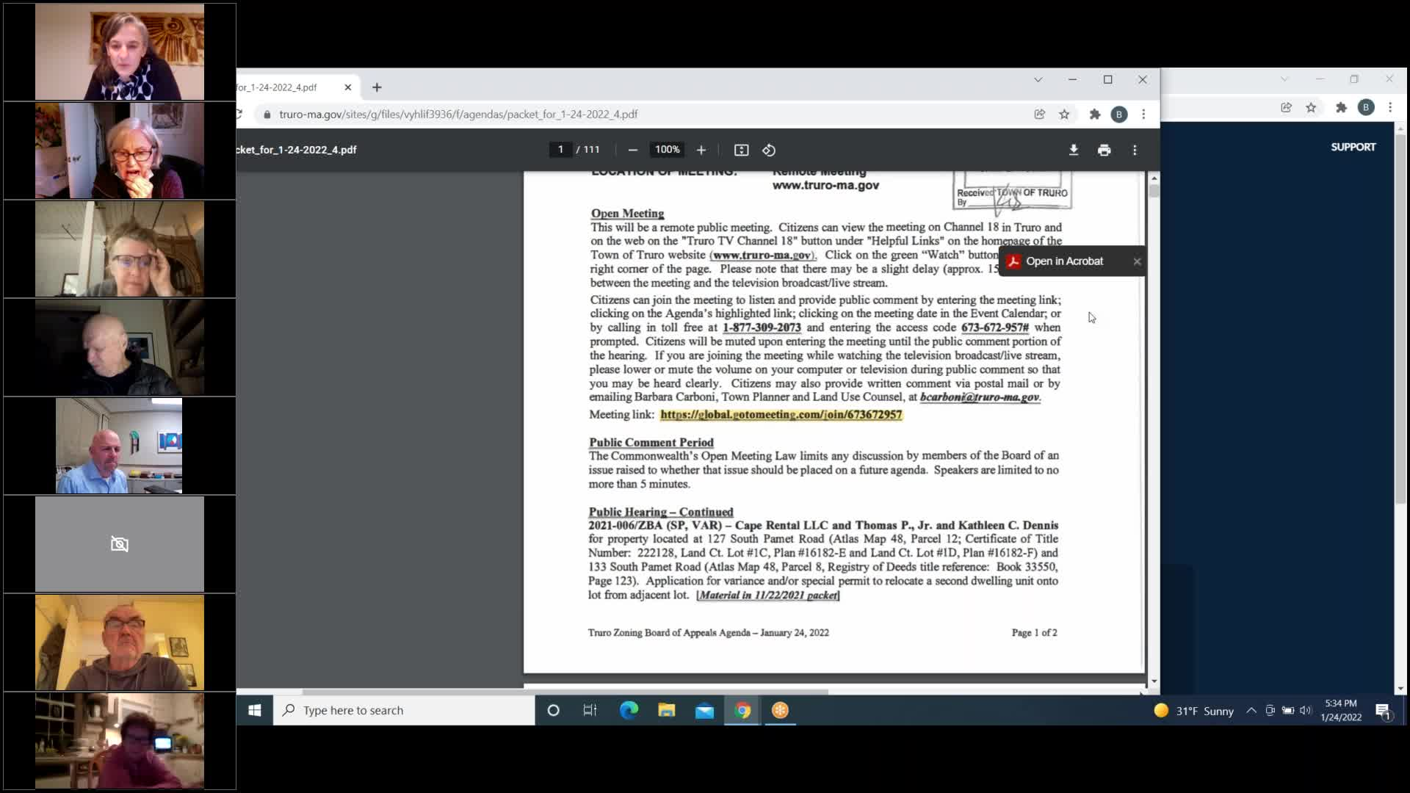Dismiss the Open in Acrobat popup
This screenshot has width=1410, height=793.
(1137, 261)
